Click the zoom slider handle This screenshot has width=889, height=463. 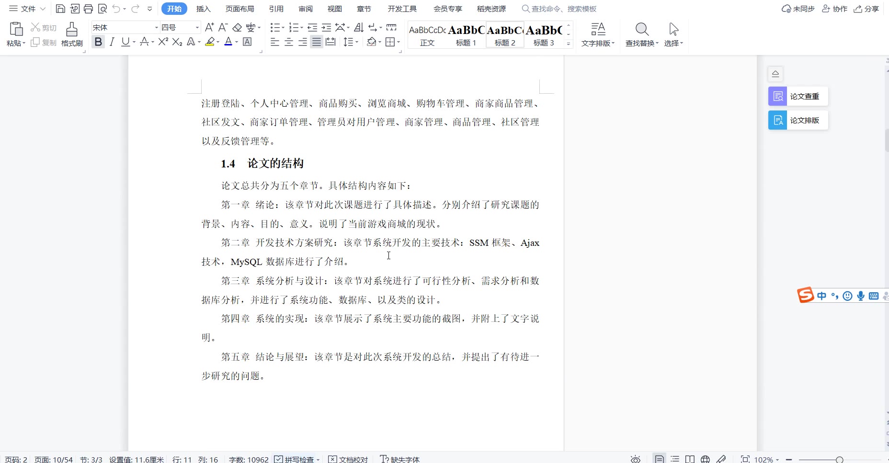click(839, 460)
